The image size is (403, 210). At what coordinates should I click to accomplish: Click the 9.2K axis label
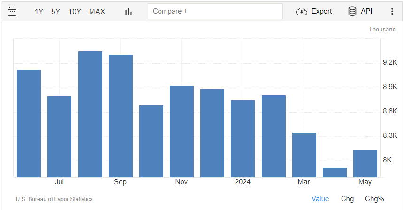point(390,62)
